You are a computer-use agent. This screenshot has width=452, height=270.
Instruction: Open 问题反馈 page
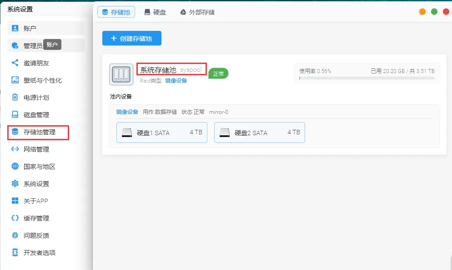coord(46,235)
